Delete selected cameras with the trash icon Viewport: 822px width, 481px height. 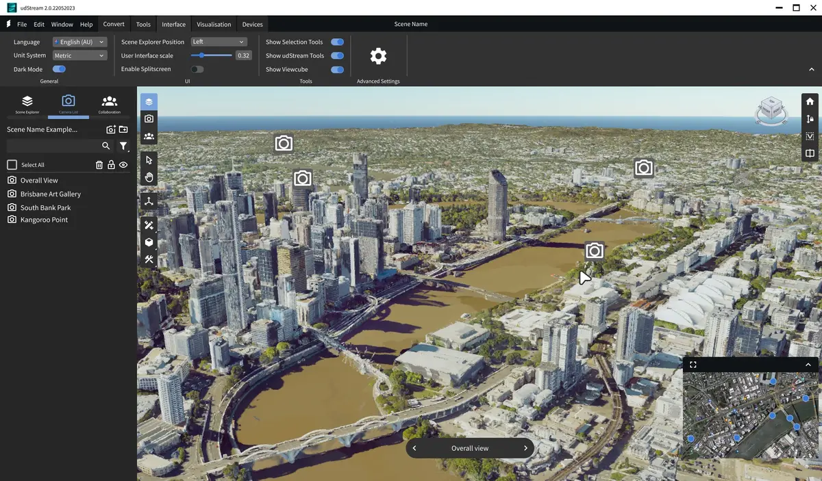click(x=99, y=165)
